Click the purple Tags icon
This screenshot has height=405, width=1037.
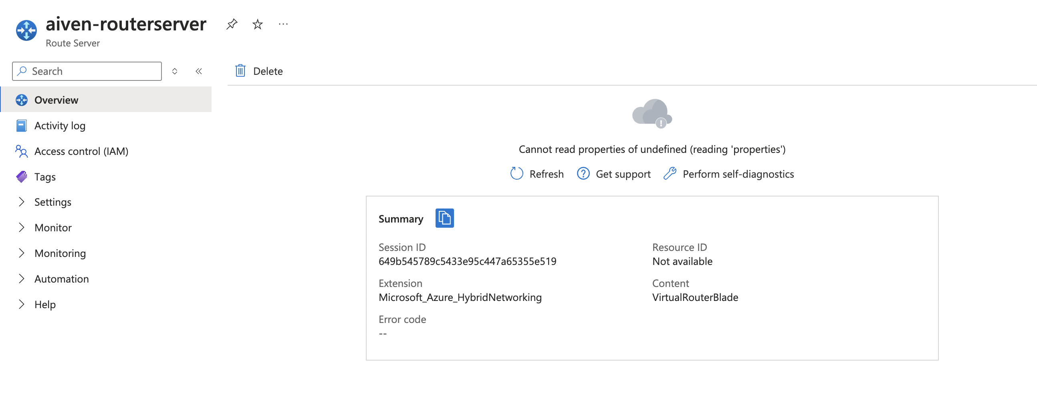22,176
